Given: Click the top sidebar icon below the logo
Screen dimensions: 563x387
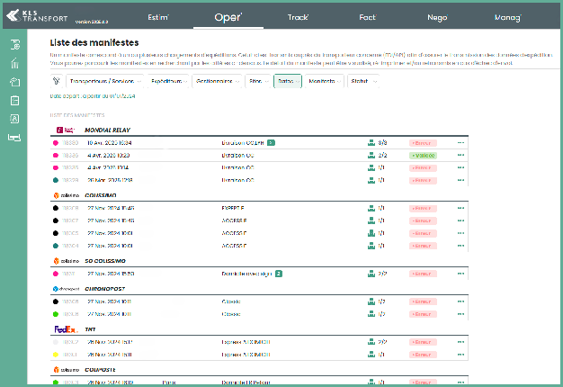Looking at the screenshot, I should pyautogui.click(x=14, y=44).
